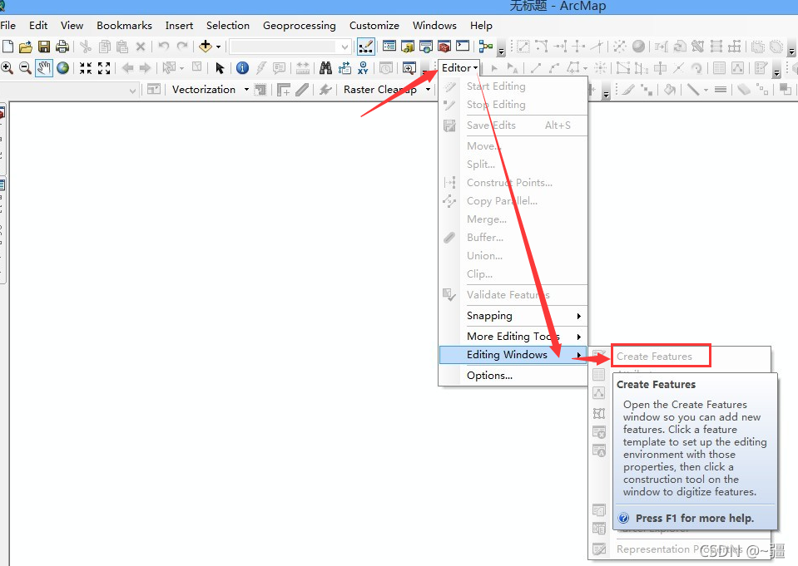Expand Standard toolbar overflow options
The width and height of the screenshot is (798, 566).
(501, 51)
